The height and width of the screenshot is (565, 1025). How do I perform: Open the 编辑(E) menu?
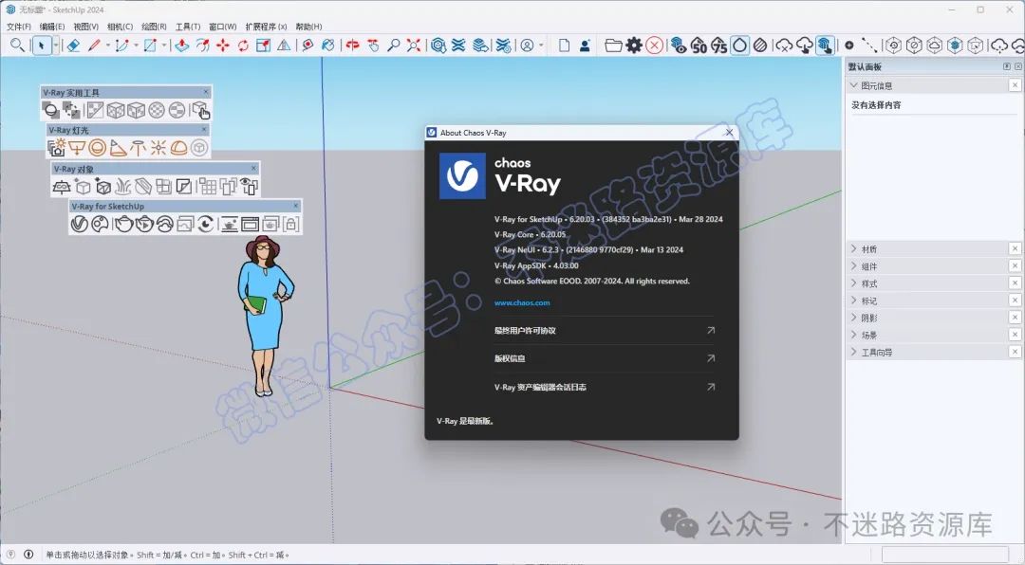(52, 27)
